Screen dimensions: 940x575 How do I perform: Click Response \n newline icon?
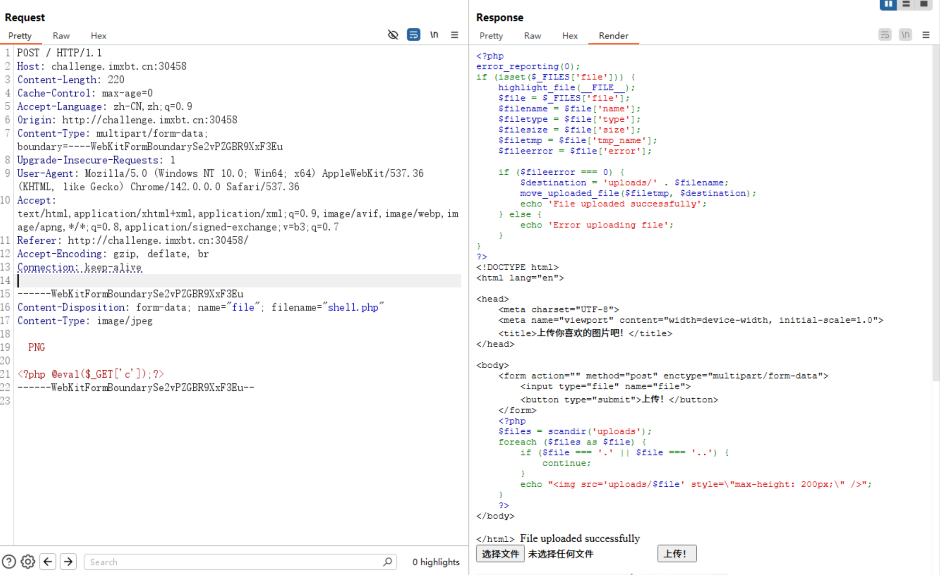tap(905, 35)
